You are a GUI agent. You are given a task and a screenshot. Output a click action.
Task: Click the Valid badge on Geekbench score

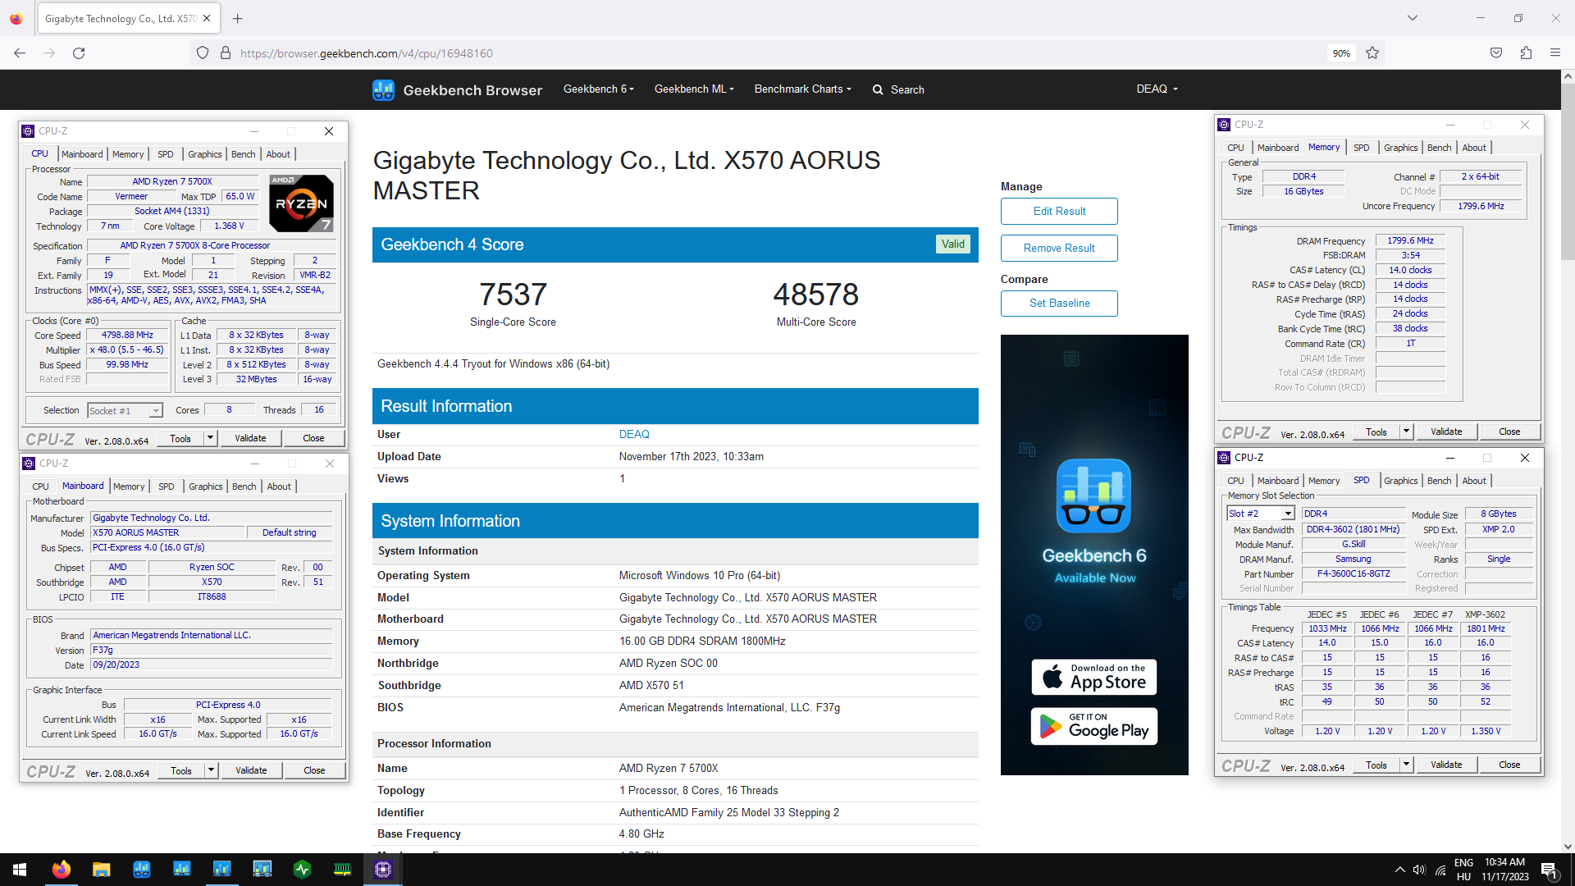(x=953, y=244)
